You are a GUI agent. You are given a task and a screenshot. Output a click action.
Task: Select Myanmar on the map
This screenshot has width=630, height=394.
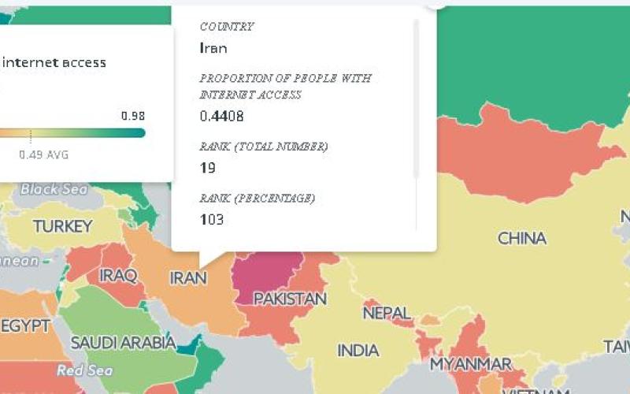coord(471,364)
